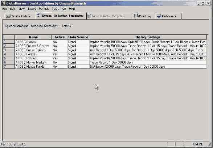
Task: Click the Active 'Yes' cell for All DBC Forexes
Action: coord(60,54)
